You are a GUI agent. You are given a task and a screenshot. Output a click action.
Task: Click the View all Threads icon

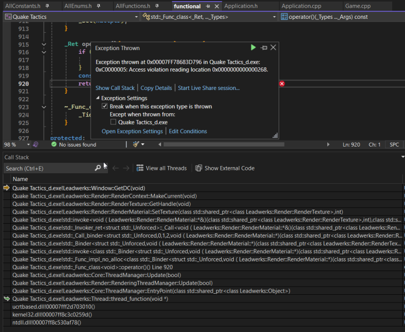tap(140, 168)
